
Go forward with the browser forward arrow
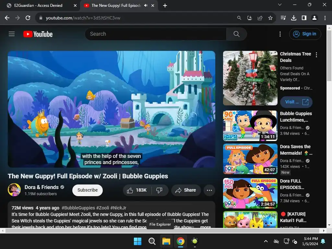pyautogui.click(x=18, y=18)
